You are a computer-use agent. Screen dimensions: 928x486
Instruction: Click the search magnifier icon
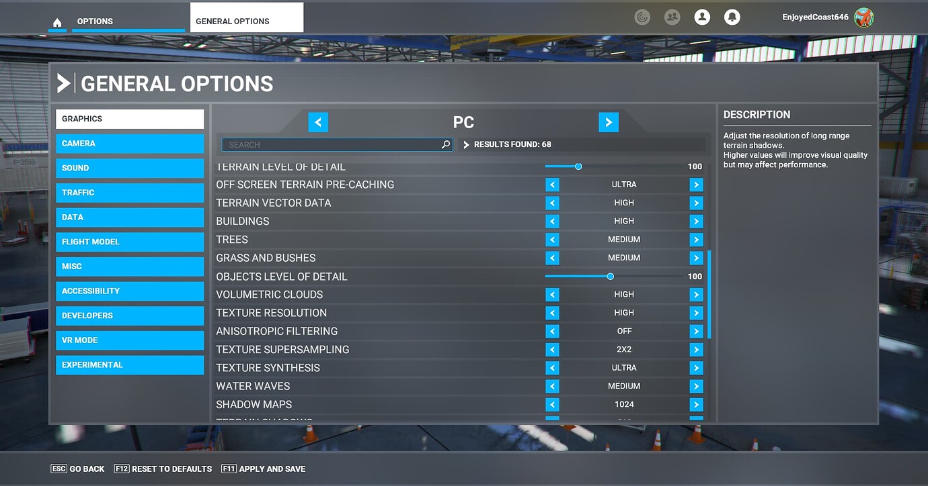pyautogui.click(x=445, y=144)
